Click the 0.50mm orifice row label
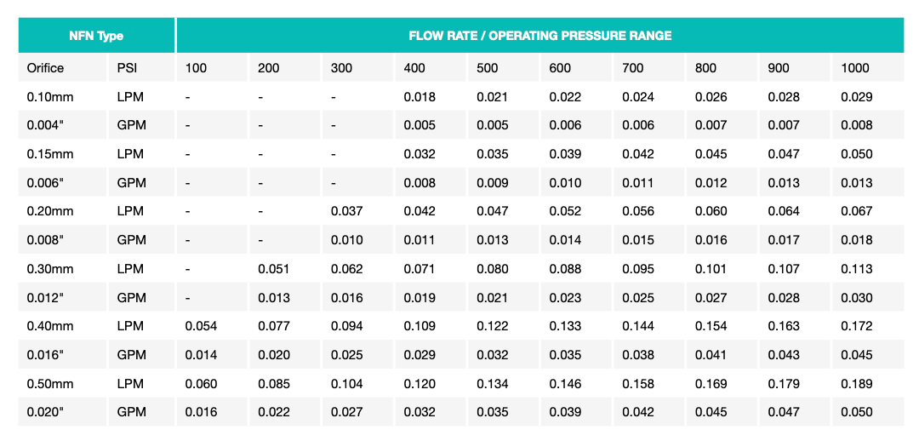The image size is (919, 441). click(x=50, y=384)
